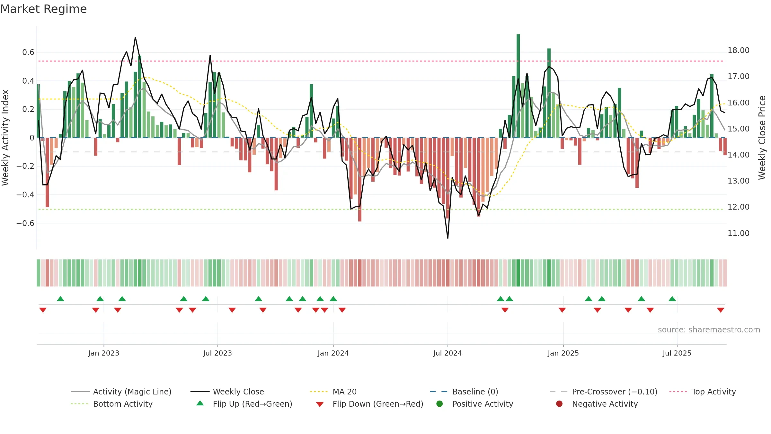The height and width of the screenshot is (434, 771).
Task: Click the 18.00 price axis tick
Action: point(738,50)
